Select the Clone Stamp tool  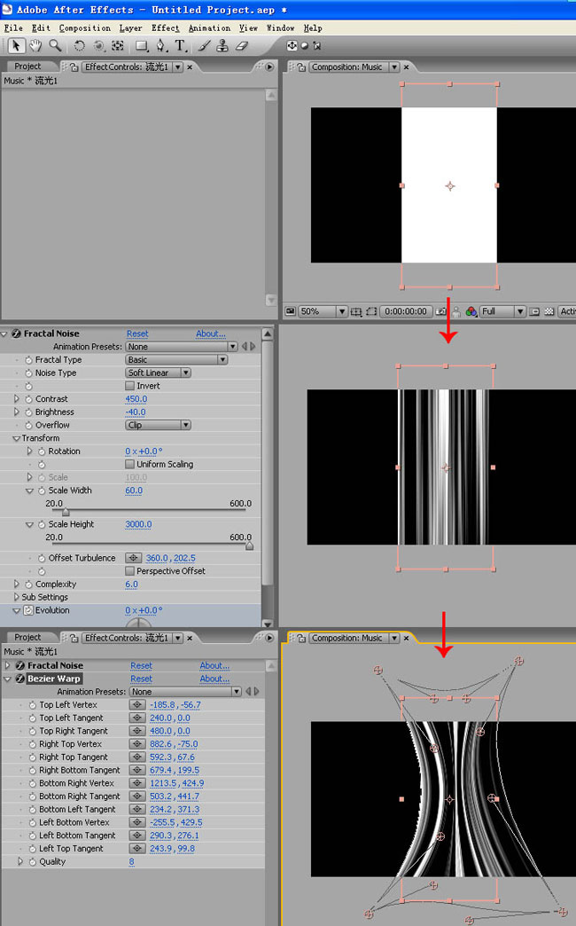222,46
